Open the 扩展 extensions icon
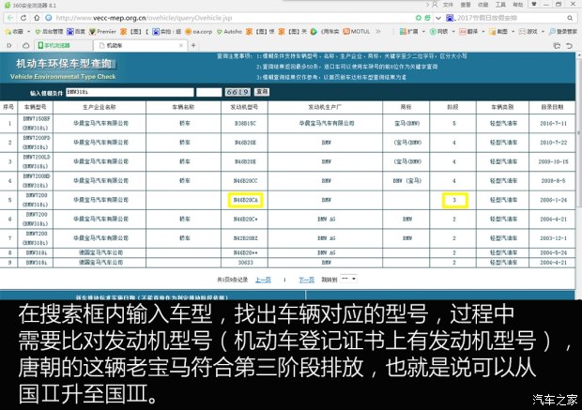The height and width of the screenshot is (410, 582). coord(408,32)
